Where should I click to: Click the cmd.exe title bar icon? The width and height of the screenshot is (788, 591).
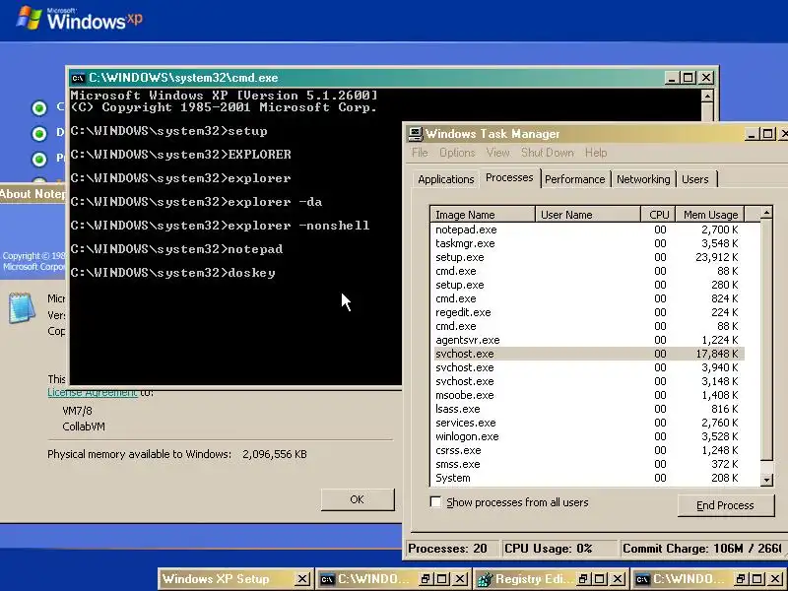coord(78,78)
